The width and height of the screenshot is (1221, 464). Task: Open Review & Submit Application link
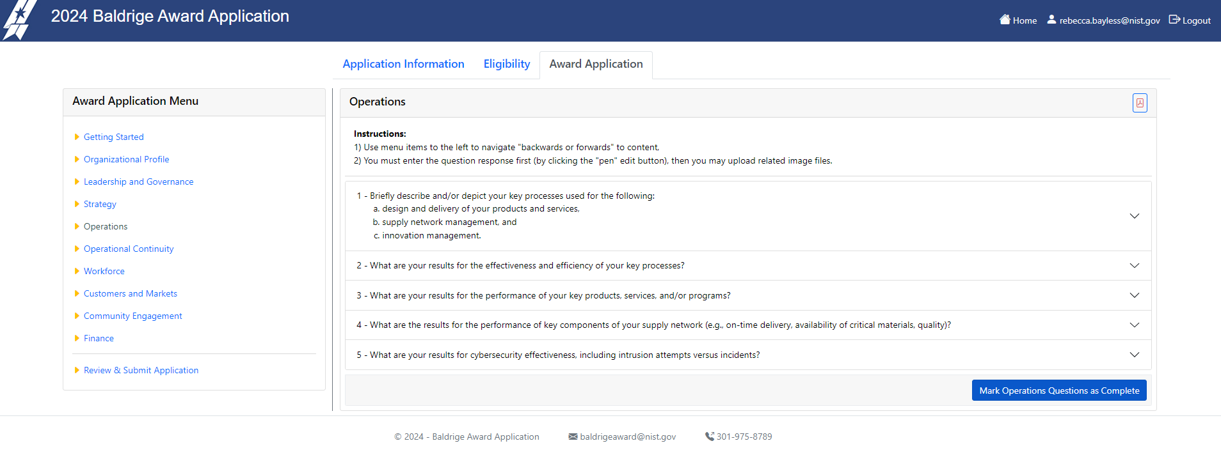(141, 370)
